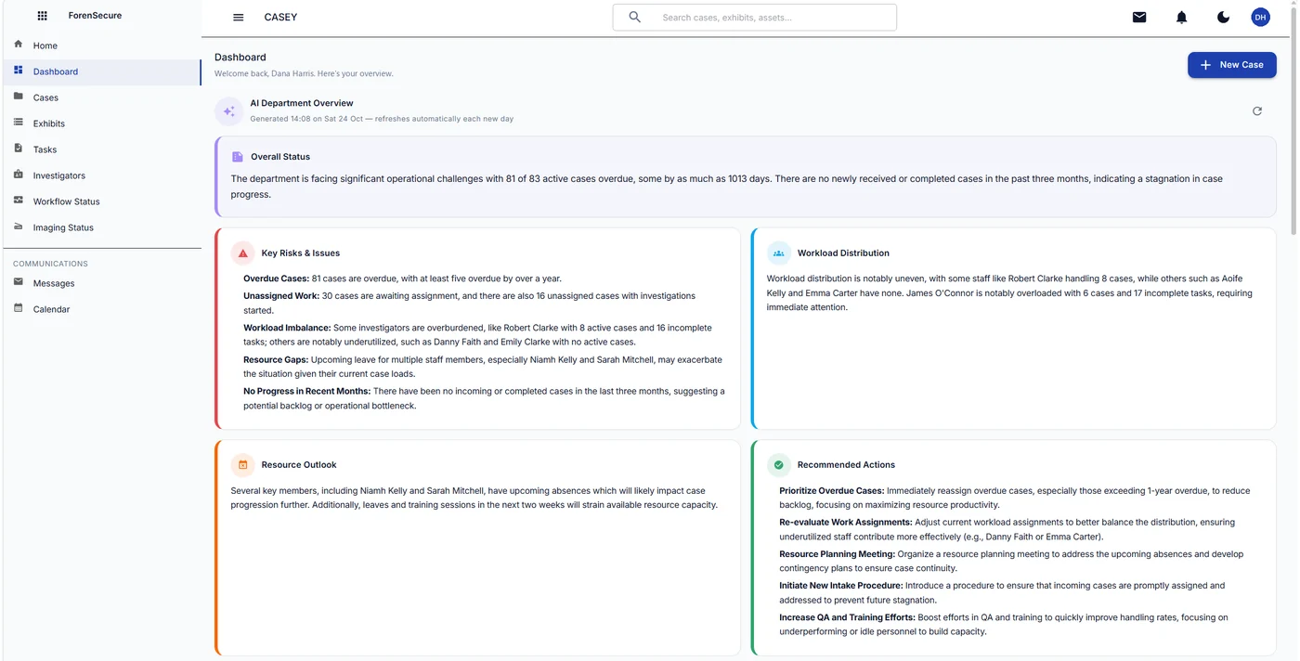Click Increase QA and Training Efforts label
1300x661 pixels.
tap(848, 616)
